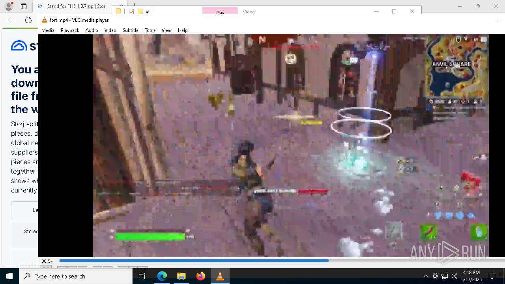Open the View menu in VLC
Screen dimensions: 505x284
pos(166,30)
